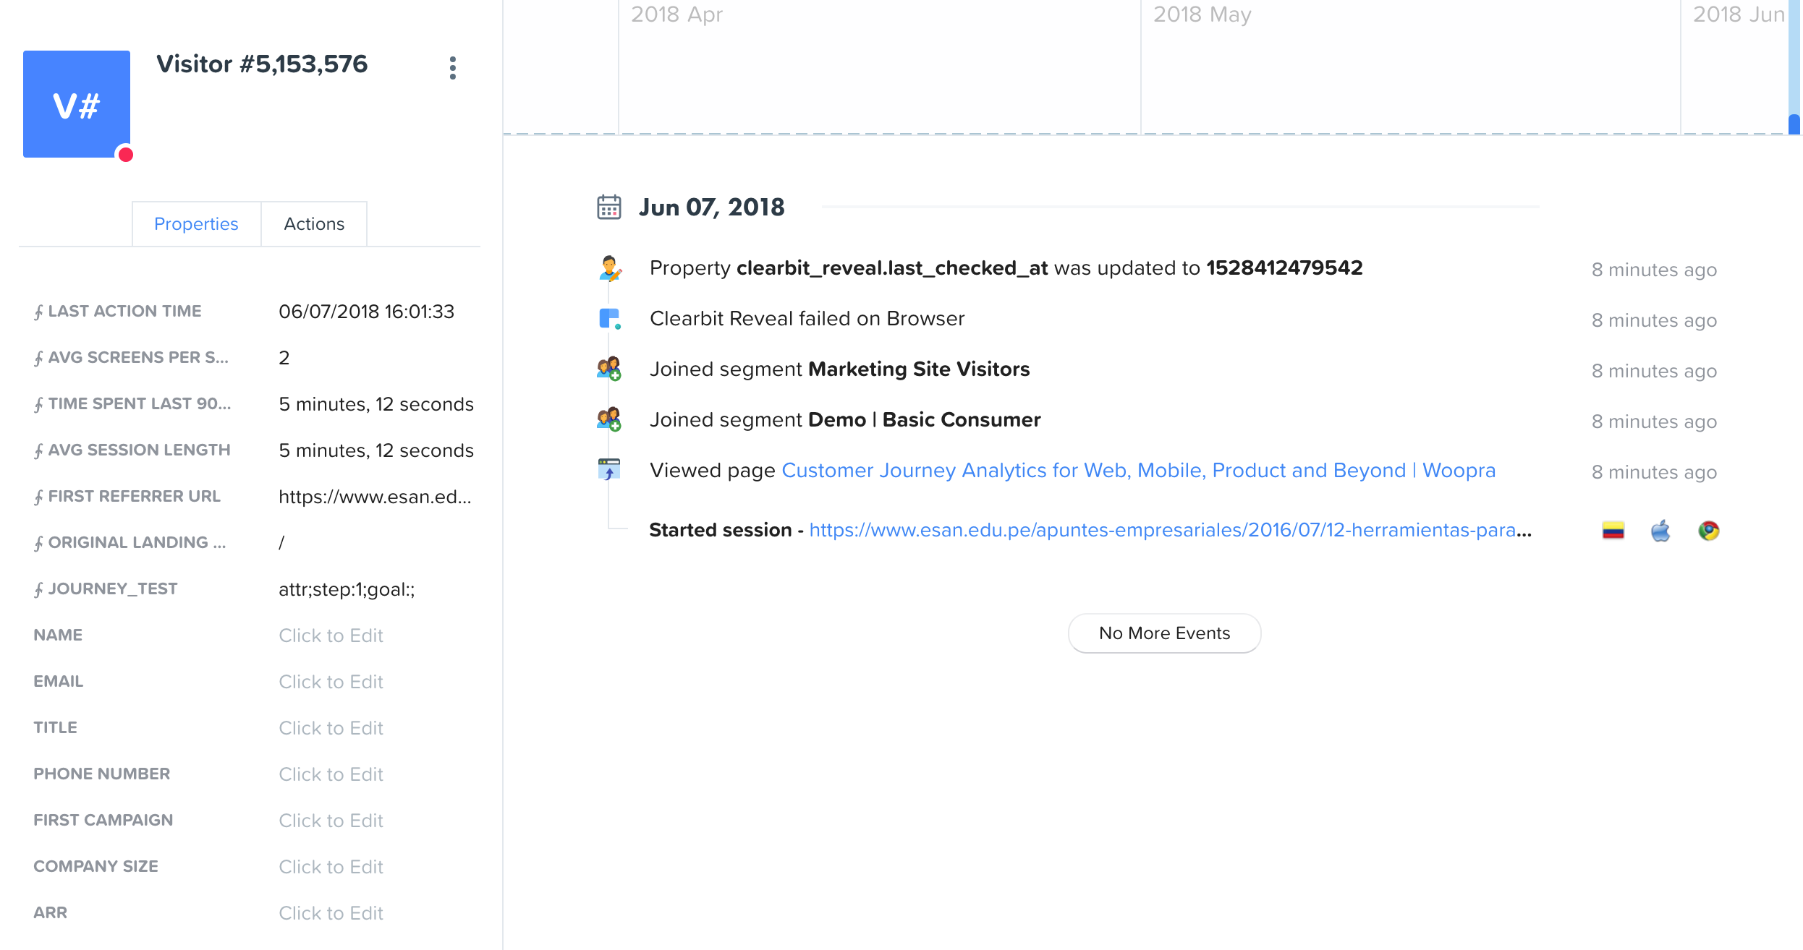Image resolution: width=1803 pixels, height=950 pixels.
Task: Click to edit the Company Size field
Action: (x=331, y=867)
